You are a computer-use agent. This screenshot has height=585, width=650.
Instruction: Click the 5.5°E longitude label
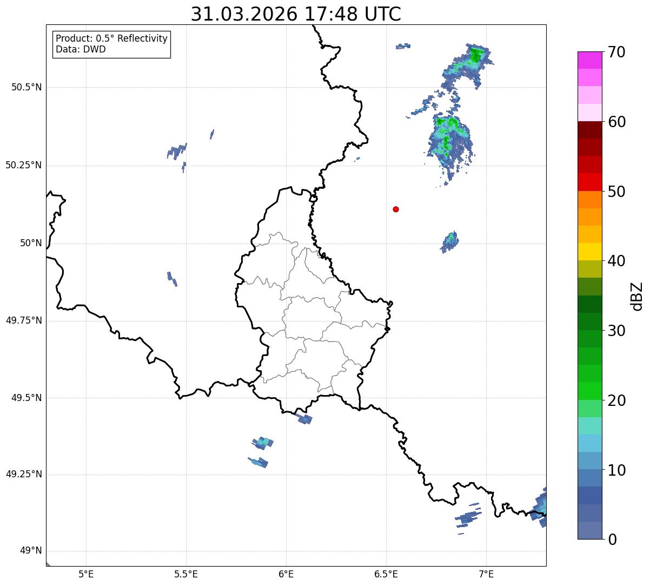point(186,574)
